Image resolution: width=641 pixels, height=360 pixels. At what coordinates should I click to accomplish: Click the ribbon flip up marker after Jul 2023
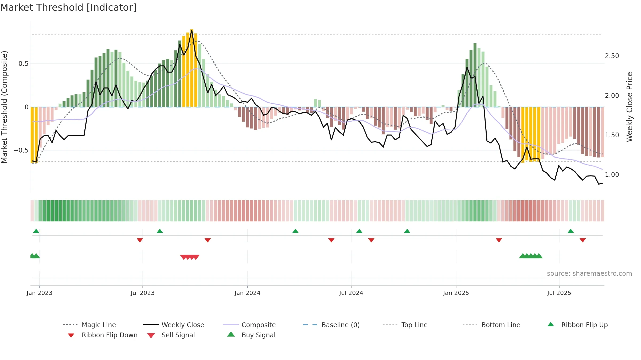coord(160,231)
